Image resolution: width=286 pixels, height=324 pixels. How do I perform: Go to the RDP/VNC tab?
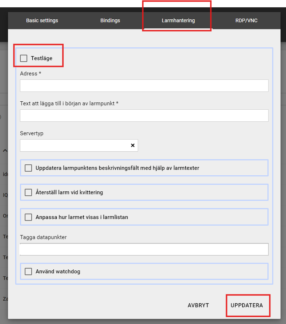pyautogui.click(x=246, y=20)
